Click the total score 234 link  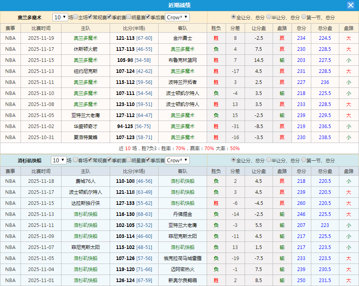point(301,38)
